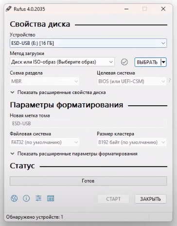The height and width of the screenshot is (226, 177).
Task: Open settings sliders icon
Action: coord(38,198)
